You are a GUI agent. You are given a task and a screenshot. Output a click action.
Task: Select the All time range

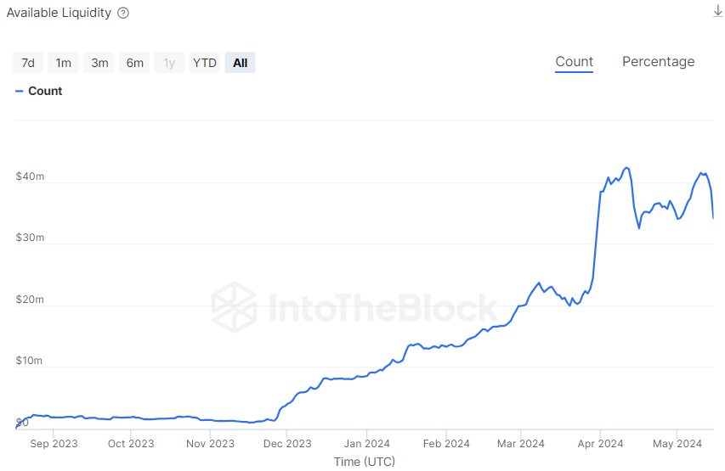(x=241, y=63)
